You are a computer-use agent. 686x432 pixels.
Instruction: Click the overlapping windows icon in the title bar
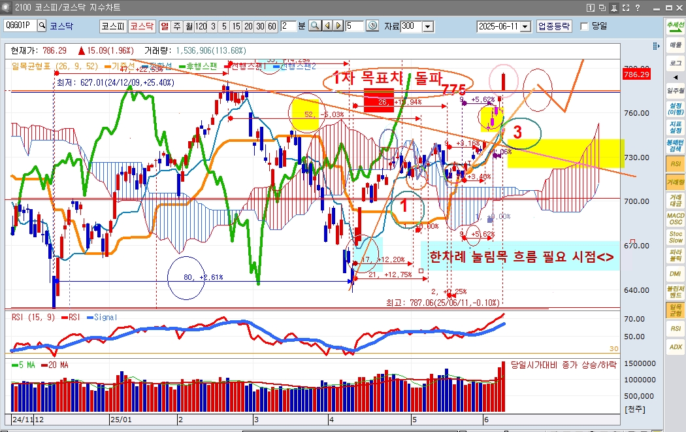602,7
